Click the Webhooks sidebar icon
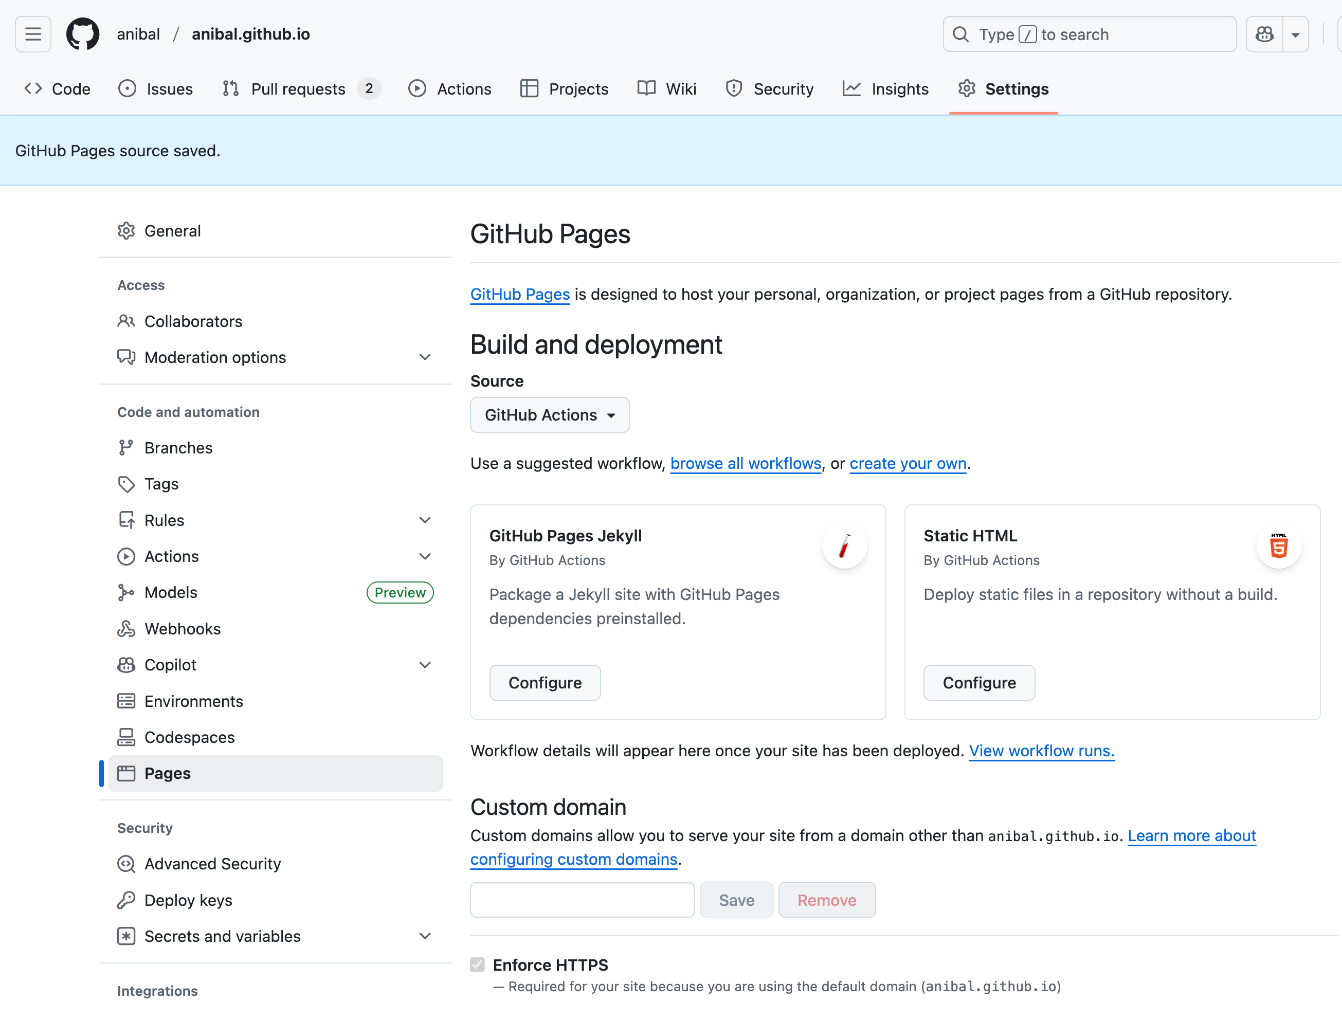Viewport: 1342px width, 1019px height. [126, 629]
